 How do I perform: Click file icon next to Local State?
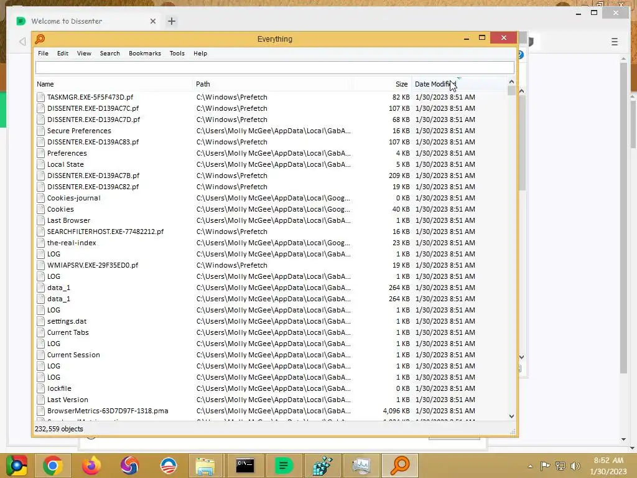(40, 164)
